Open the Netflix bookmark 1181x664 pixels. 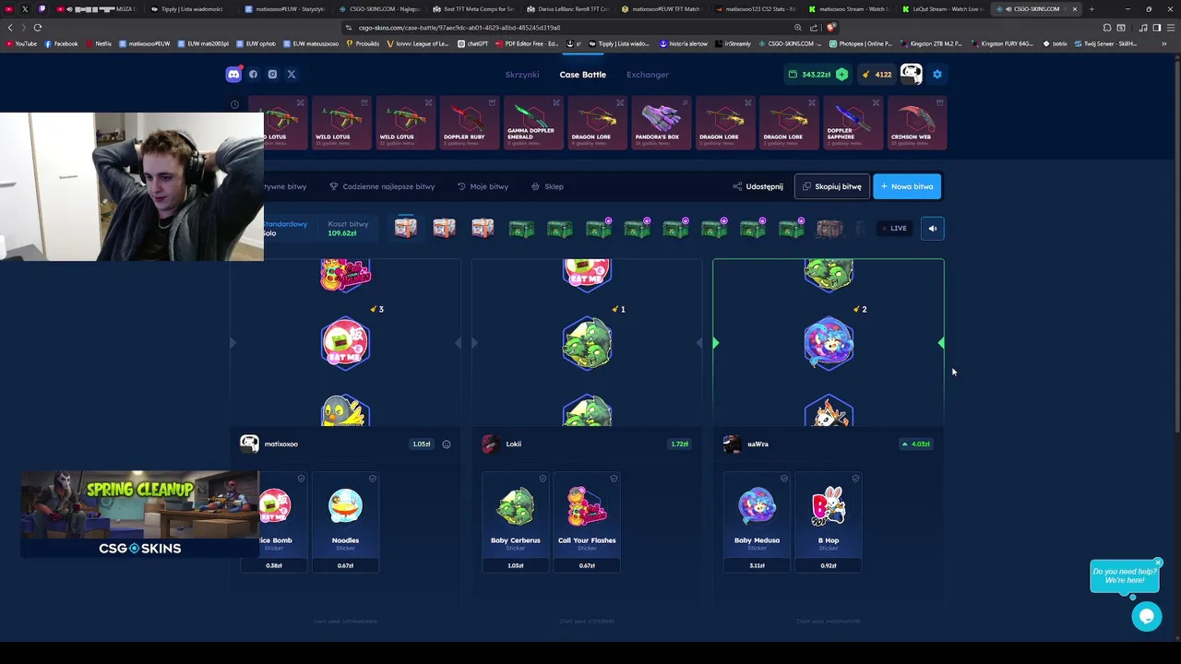(99, 43)
